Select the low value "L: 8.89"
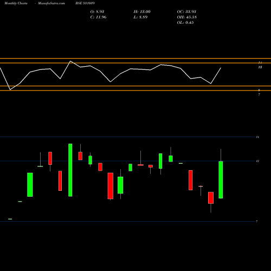Screen dimensions: 271x271 point(140,17)
